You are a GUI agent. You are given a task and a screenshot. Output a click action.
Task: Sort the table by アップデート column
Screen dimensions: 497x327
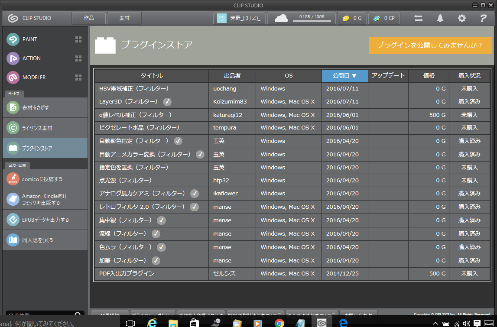coord(388,76)
